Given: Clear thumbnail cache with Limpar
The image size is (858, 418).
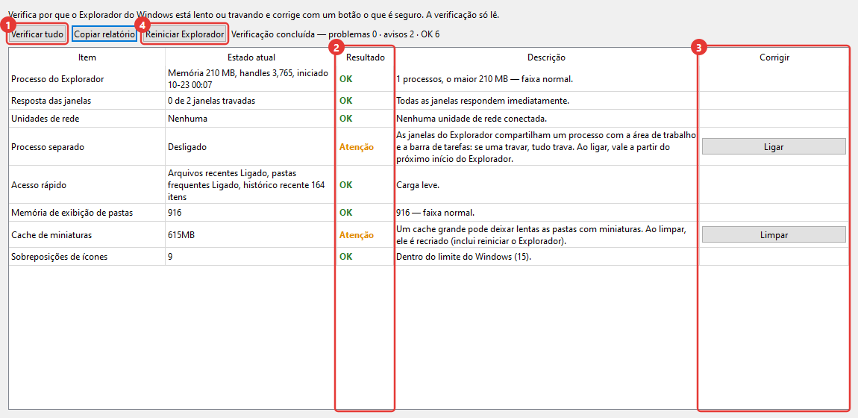Looking at the screenshot, I should click(774, 234).
